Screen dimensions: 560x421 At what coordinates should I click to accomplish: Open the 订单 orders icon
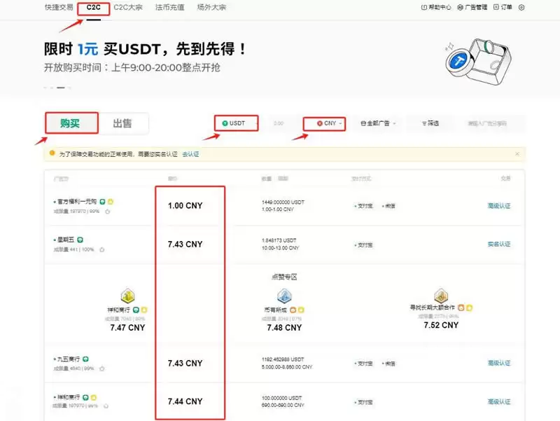496,7
